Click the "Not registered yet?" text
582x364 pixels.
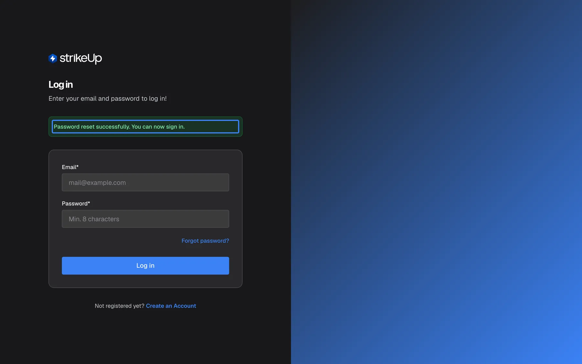(x=120, y=306)
